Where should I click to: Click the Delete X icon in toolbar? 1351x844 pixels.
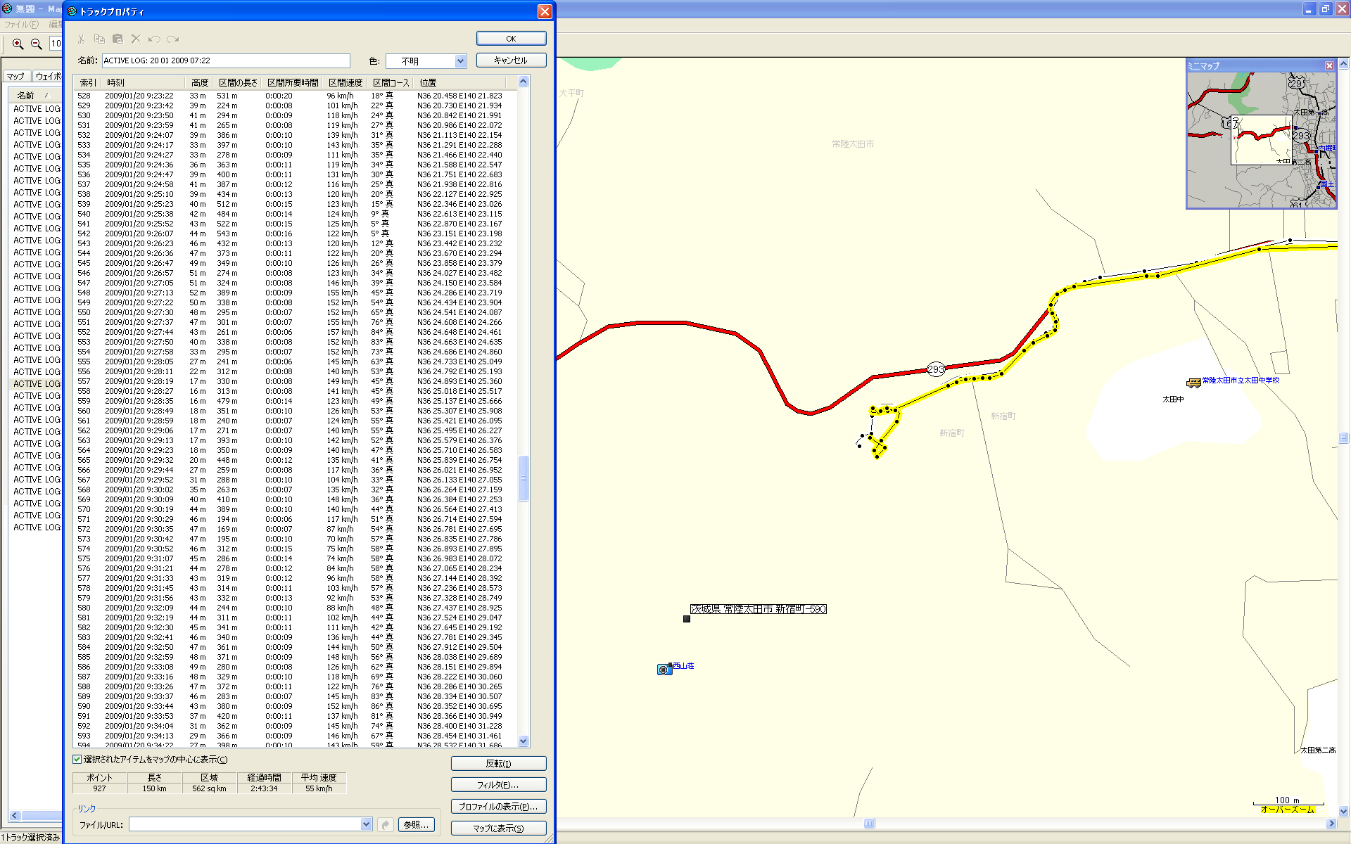pyautogui.click(x=136, y=39)
